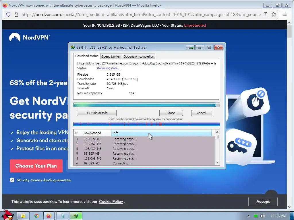Click the browser page scroll-down arrow

coord(289,207)
